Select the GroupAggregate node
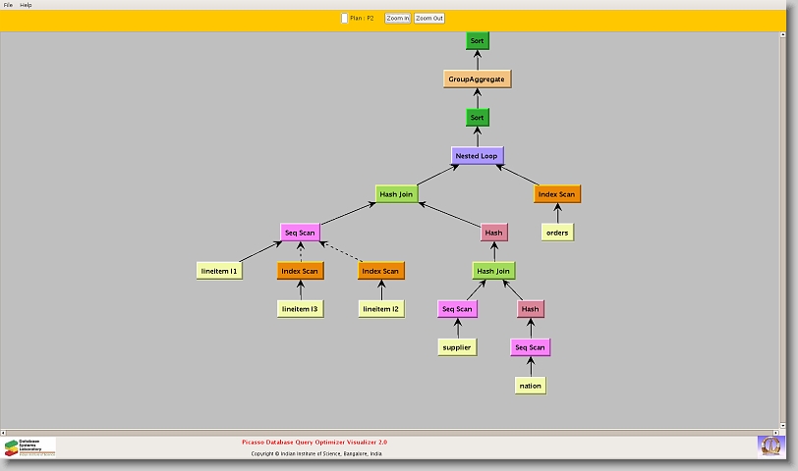Screen dimensions: 798x471 point(478,78)
